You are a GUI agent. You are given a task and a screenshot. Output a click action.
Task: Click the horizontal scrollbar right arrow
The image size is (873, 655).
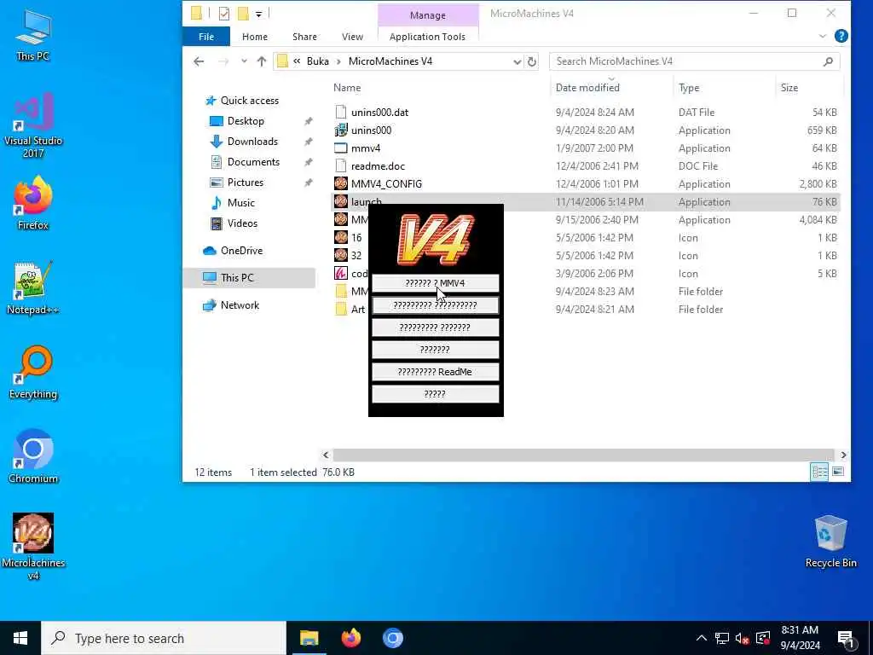click(843, 455)
